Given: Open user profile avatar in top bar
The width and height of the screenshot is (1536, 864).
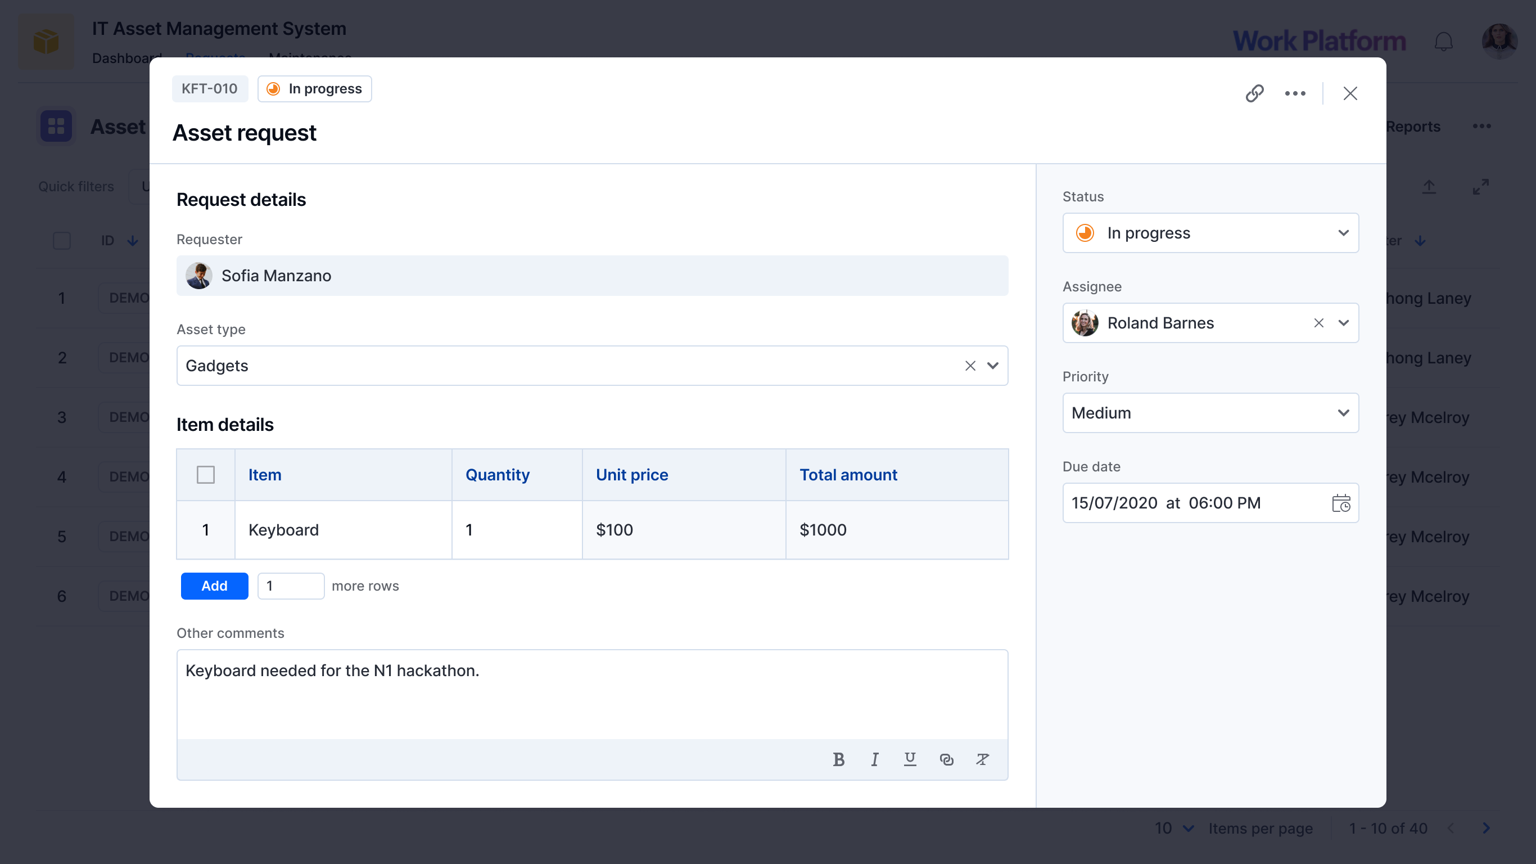Looking at the screenshot, I should pyautogui.click(x=1499, y=41).
